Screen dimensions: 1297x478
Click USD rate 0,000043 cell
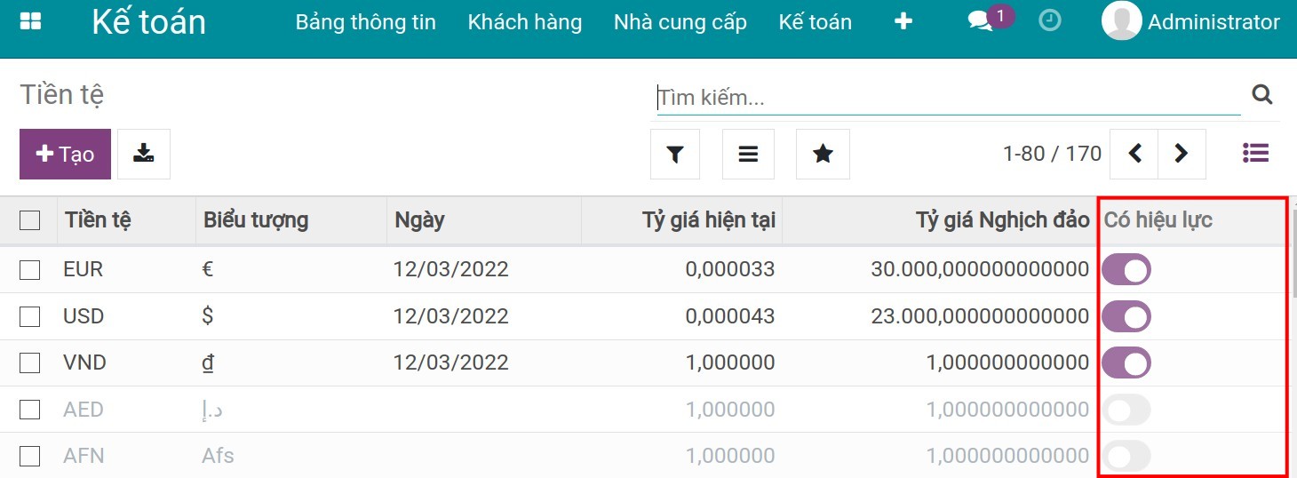click(730, 316)
